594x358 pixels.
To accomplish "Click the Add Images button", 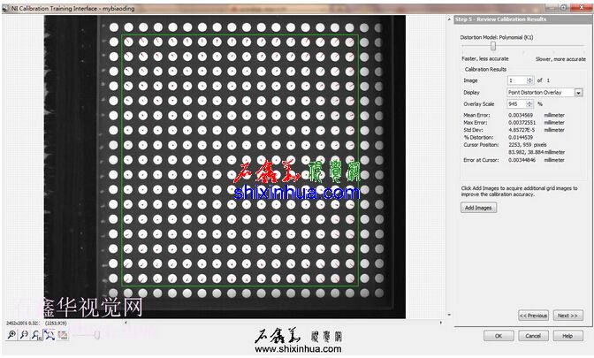I will [x=479, y=208].
